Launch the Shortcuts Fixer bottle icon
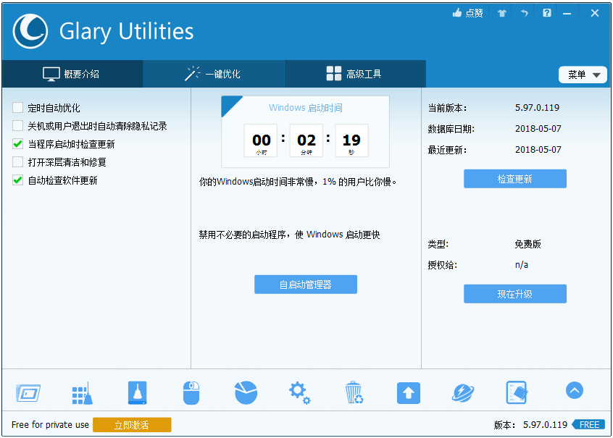The height and width of the screenshot is (438, 613). (137, 392)
